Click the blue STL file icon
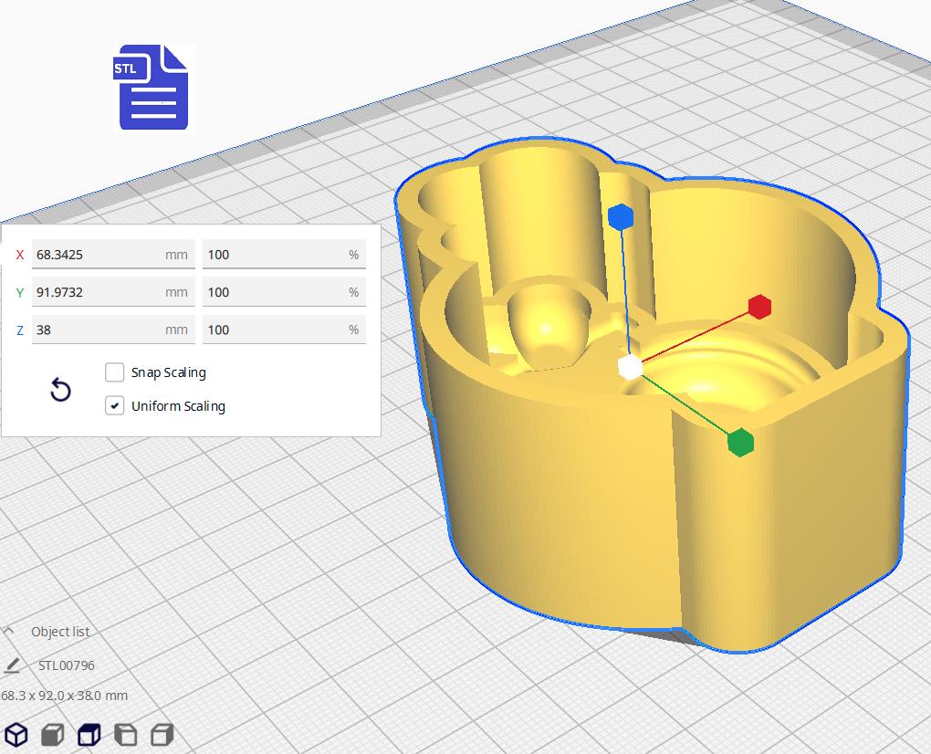Viewport: 931px width, 754px height. 153,88
